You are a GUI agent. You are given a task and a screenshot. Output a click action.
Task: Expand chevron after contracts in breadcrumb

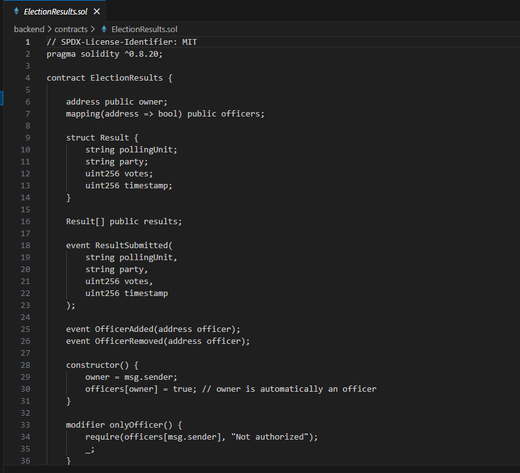coord(93,29)
